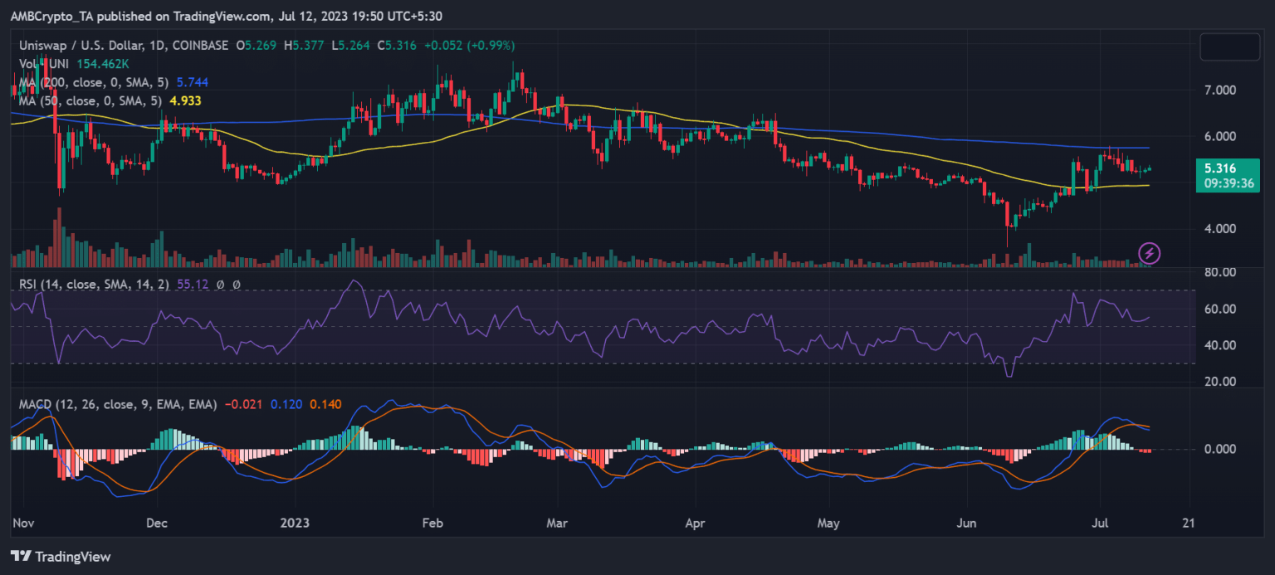Click the empty rounded box at top right
The height and width of the screenshot is (575, 1275).
coord(1229,46)
